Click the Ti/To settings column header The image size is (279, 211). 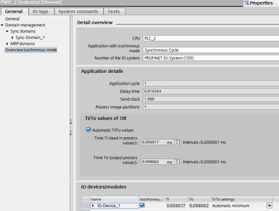(242, 199)
